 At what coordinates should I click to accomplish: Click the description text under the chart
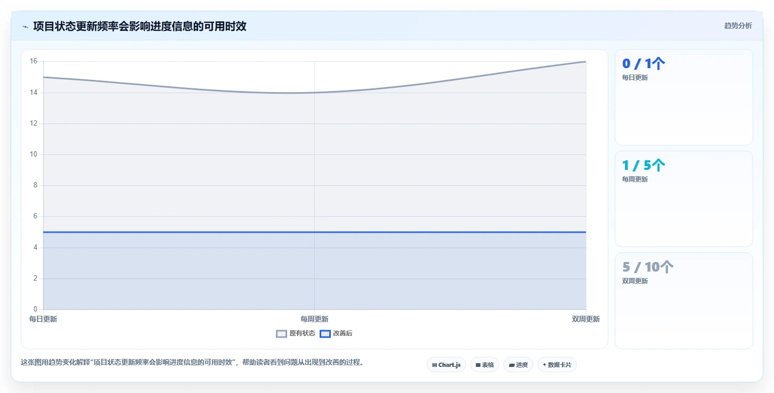click(192, 362)
